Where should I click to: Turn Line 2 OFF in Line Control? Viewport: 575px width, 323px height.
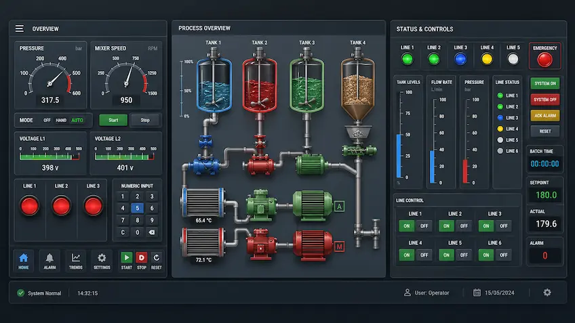[x=464, y=226]
